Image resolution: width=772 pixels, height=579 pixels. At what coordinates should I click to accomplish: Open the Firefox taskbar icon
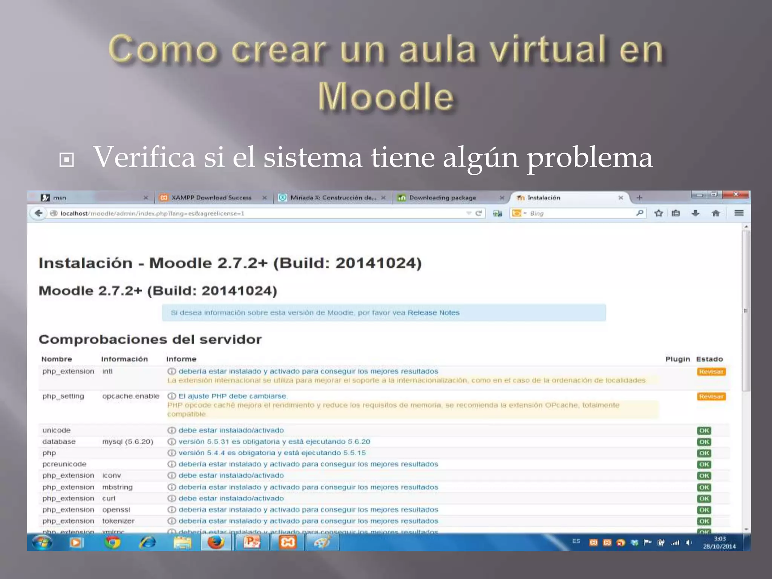pyautogui.click(x=216, y=542)
